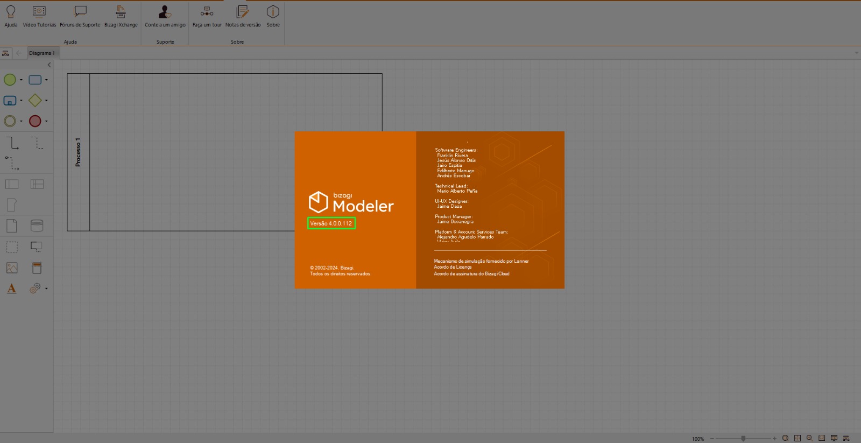Expand the gateway diamond dropdown arrow
Image resolution: width=861 pixels, height=443 pixels.
coord(46,101)
